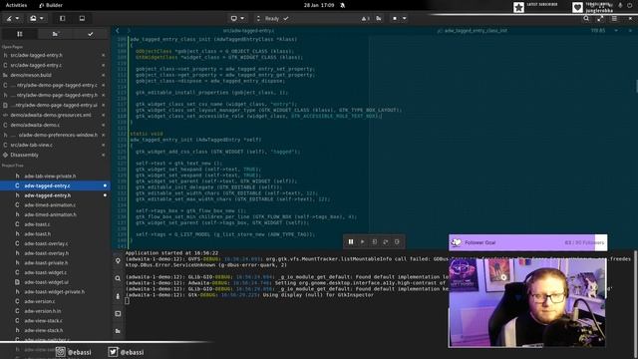Image resolution: width=638 pixels, height=359 pixels.
Task: Select adw-toast-overlay.h in project tree
Action: click(55, 253)
